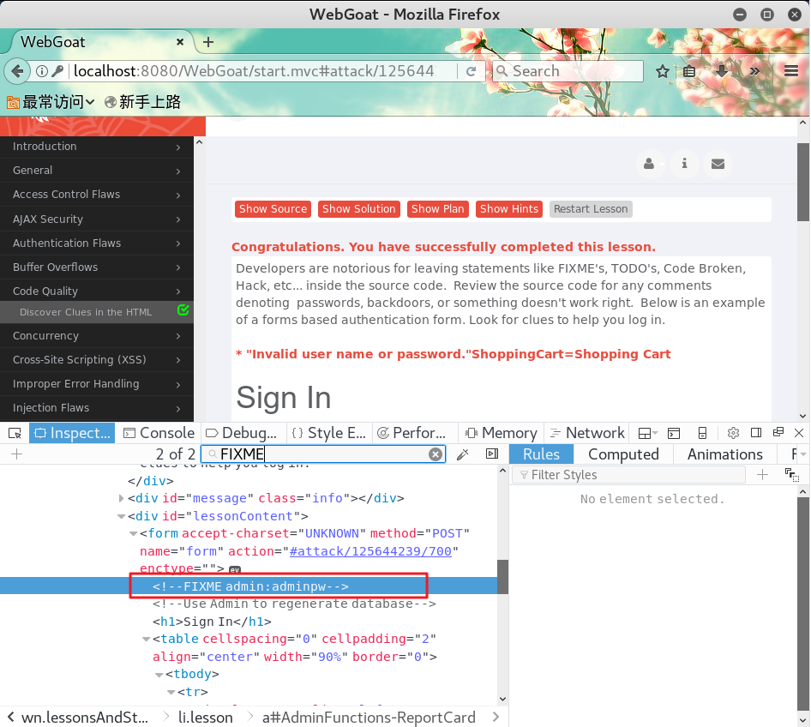Go back with the browser back arrow
The height and width of the screenshot is (727, 811).
(x=17, y=71)
